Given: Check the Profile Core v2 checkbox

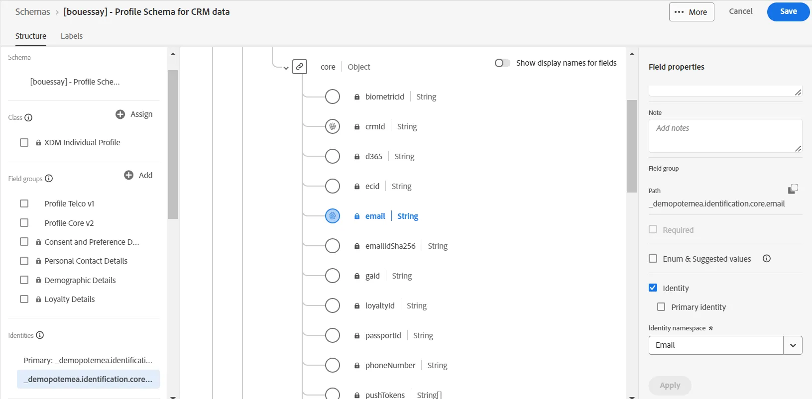Looking at the screenshot, I should click(x=24, y=223).
